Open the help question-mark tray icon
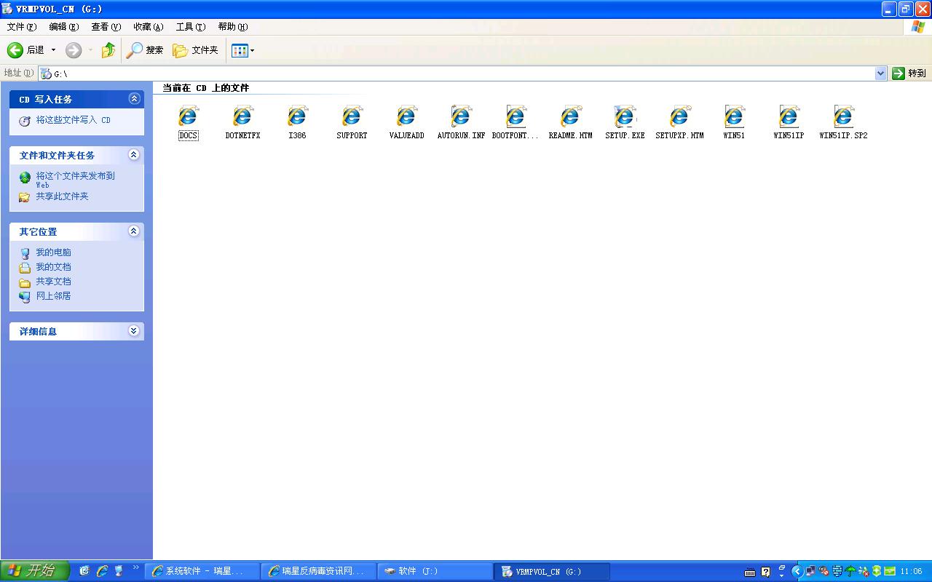 coord(766,572)
